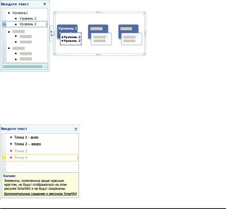Click second 'Уровень 2' text in diagram
Viewport: 226px width, 209px height.
72,41
